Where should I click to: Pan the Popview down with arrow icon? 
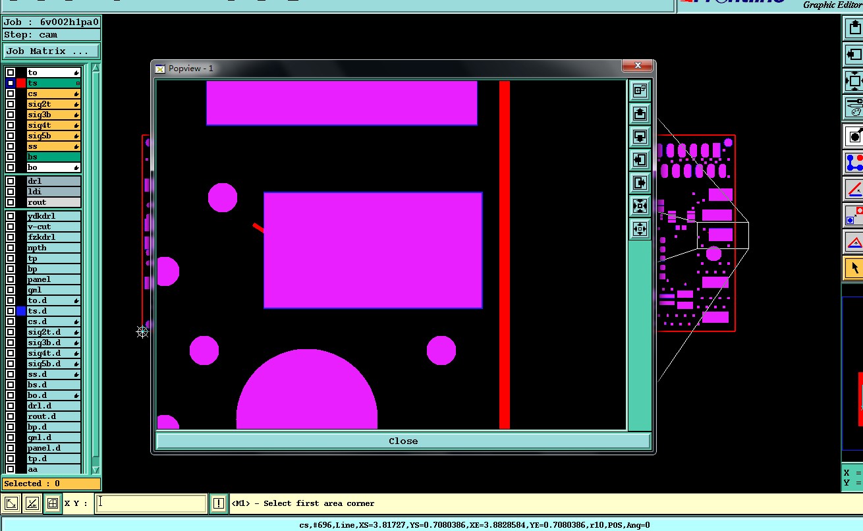[x=640, y=136]
